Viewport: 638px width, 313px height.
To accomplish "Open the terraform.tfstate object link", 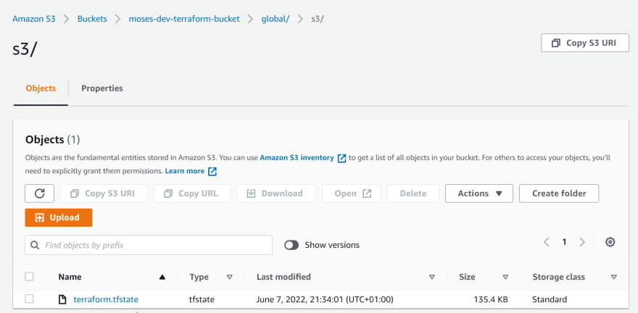I will click(x=106, y=299).
